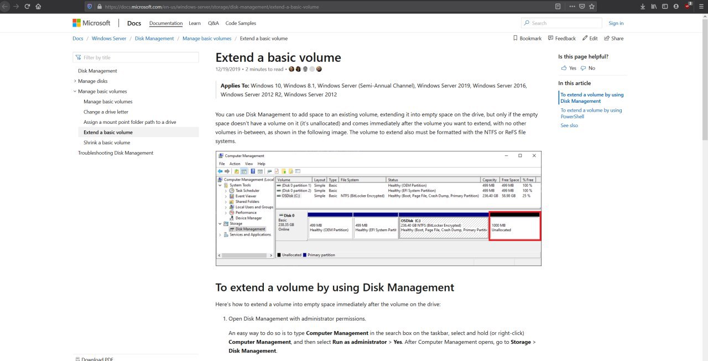Open the Q&A nav tab
708x361 pixels.
[214, 23]
